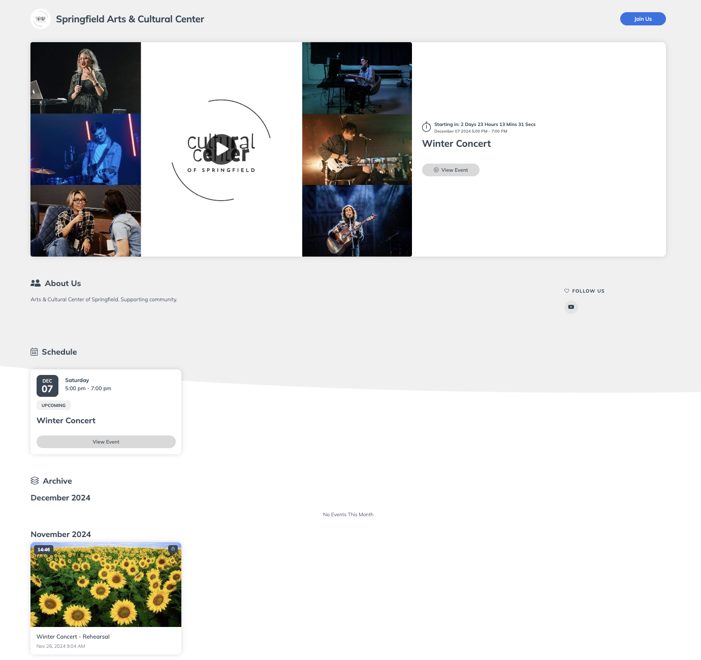Open the Winter Concert title in hero banner
This screenshot has height=660, width=701.
coord(456,144)
